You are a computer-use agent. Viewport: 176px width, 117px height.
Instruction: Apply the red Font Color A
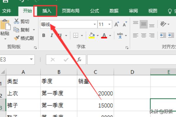[x=104, y=36]
